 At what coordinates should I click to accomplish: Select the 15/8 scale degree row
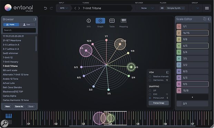click(193, 90)
